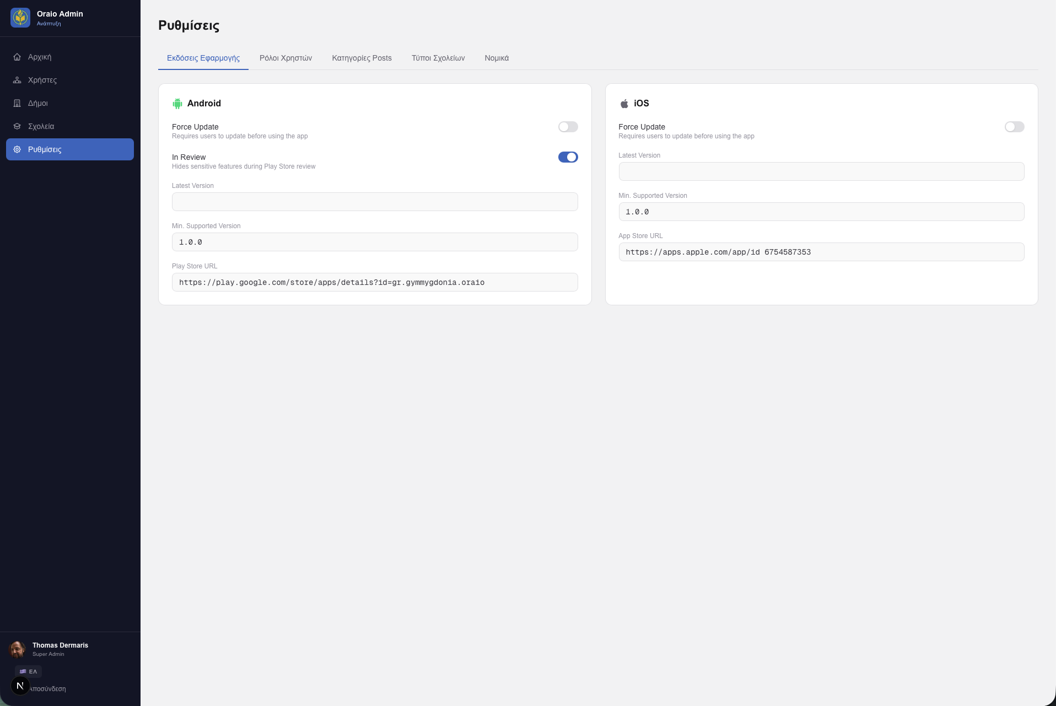The width and height of the screenshot is (1056, 706).
Task: Click the round N badge icon
Action: [x=20, y=686]
